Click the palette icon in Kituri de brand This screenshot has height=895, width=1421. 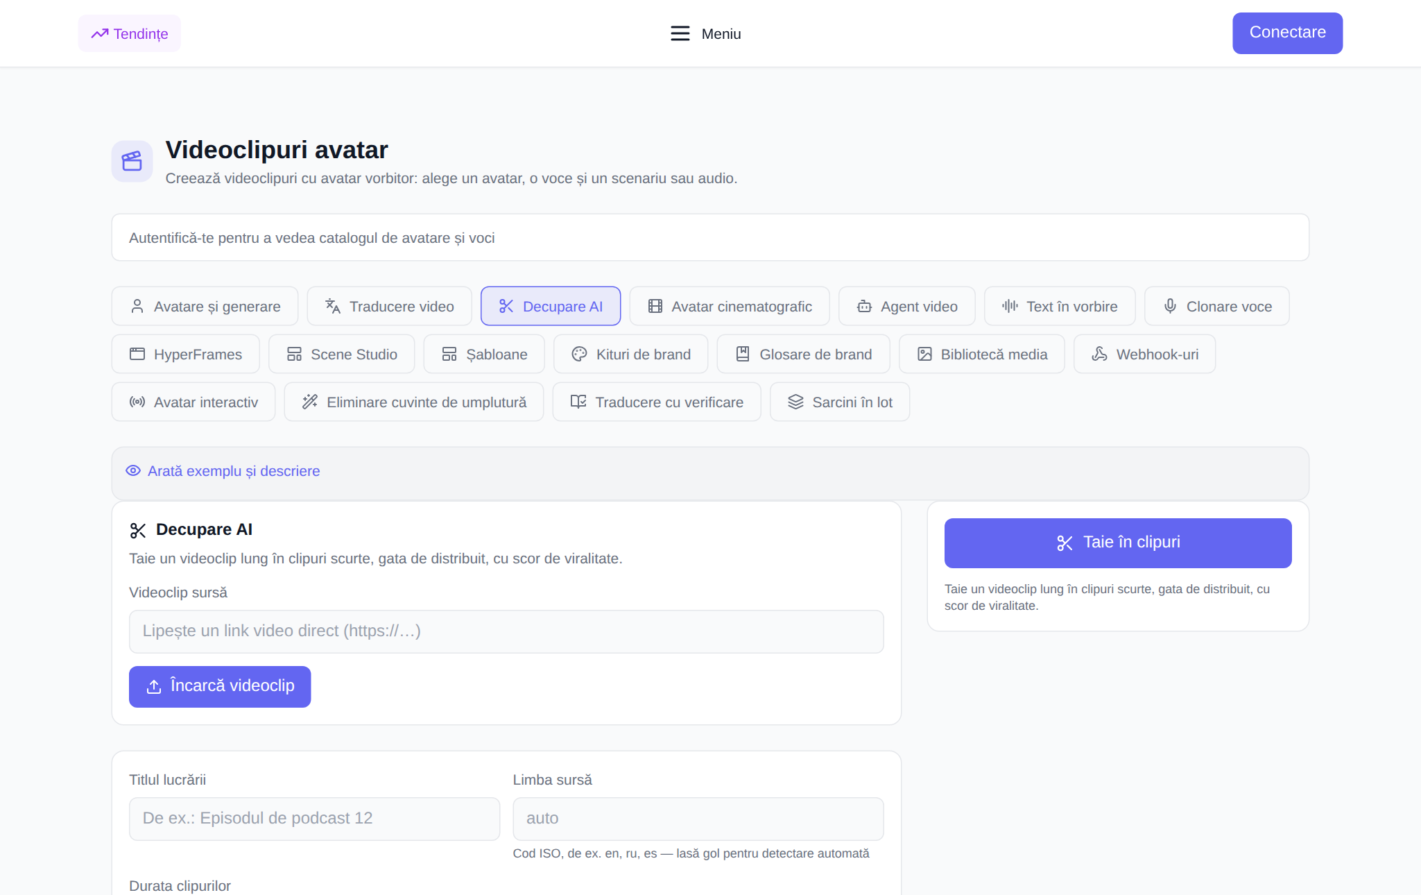coord(579,354)
